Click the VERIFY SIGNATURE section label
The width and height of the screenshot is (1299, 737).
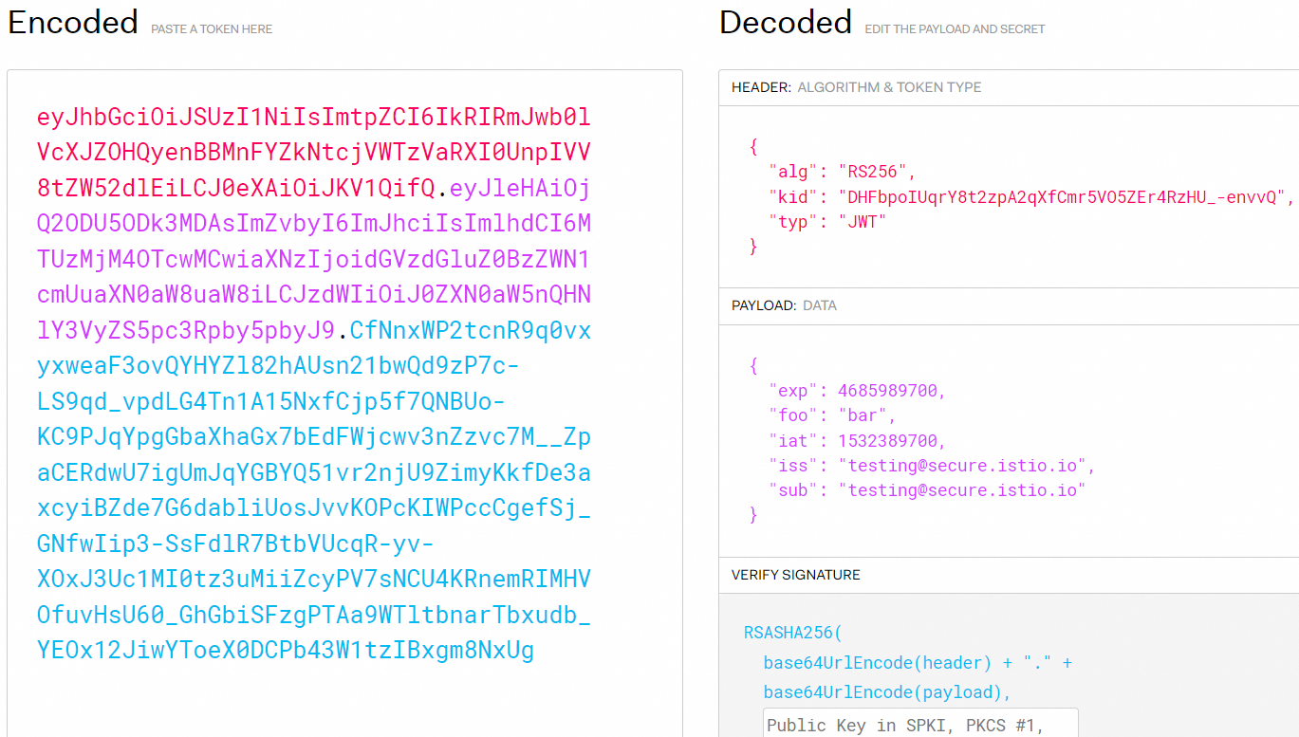pos(795,575)
